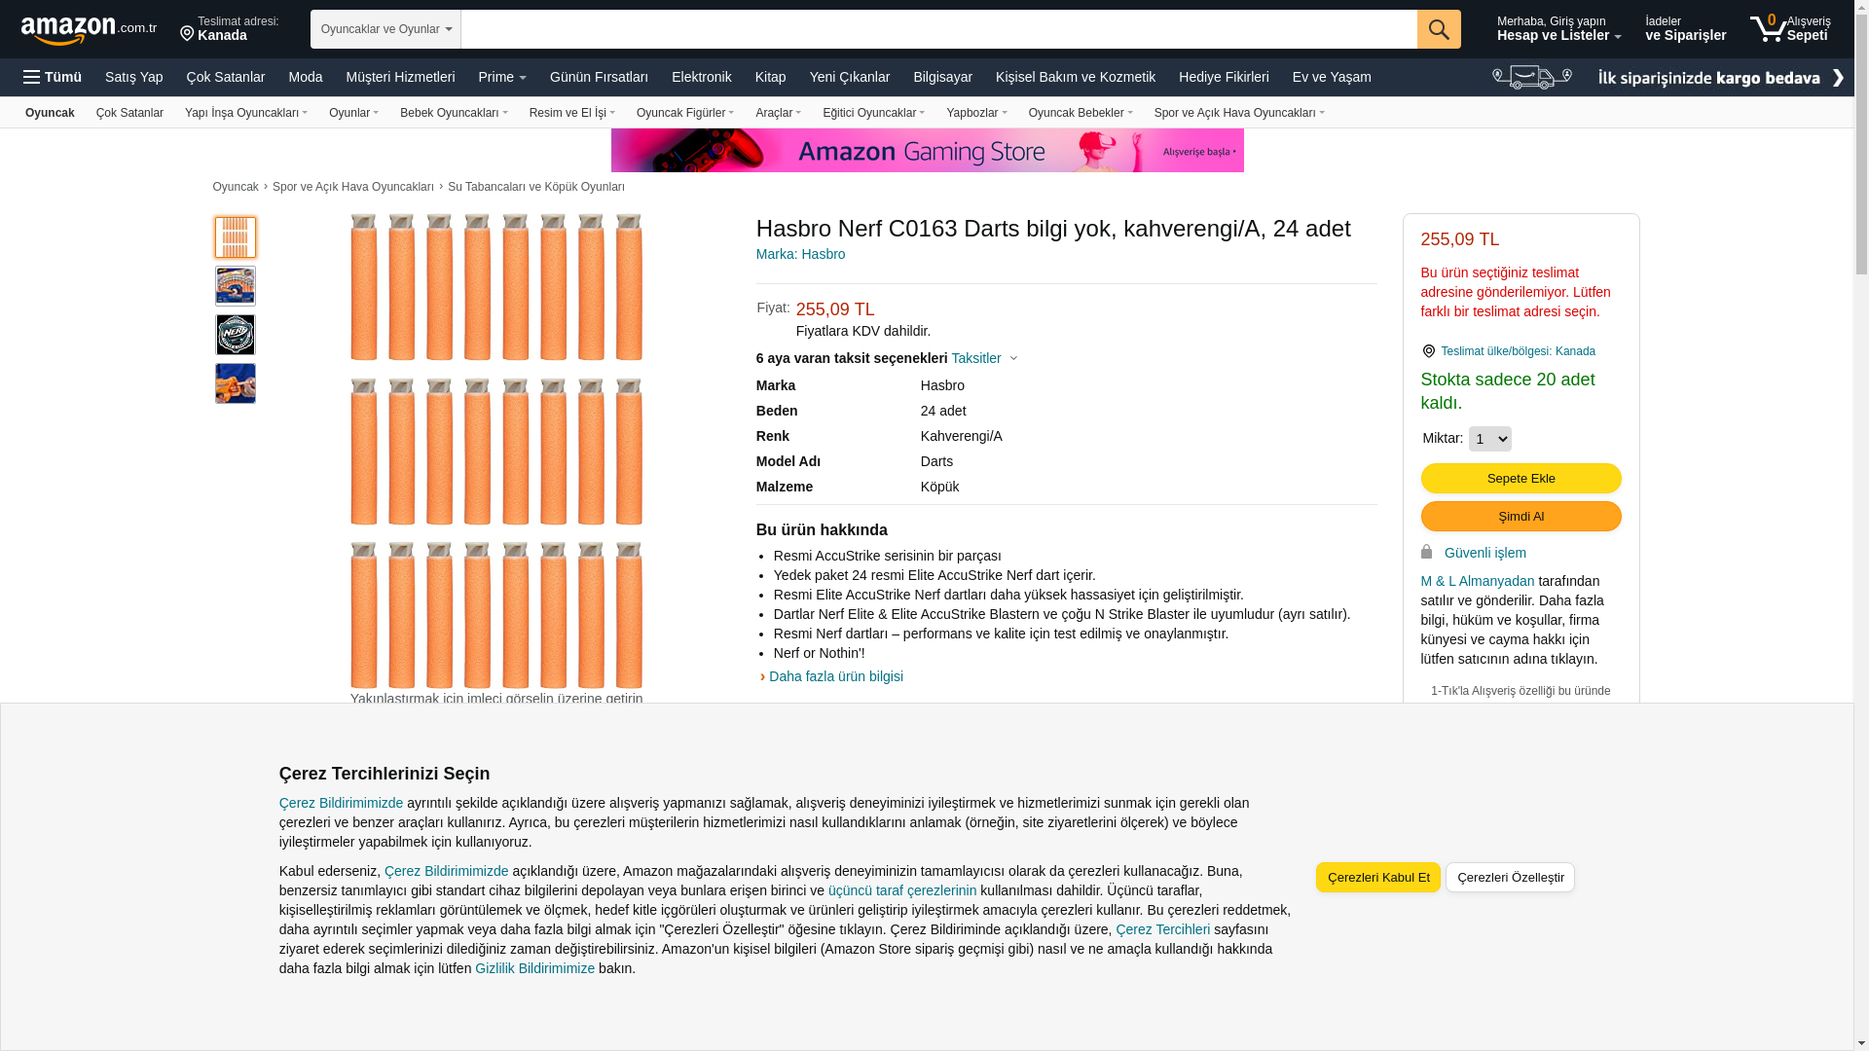Viewport: 1869px width, 1051px height.
Task: Click the Sepete Ekle button
Action: coord(1521,478)
